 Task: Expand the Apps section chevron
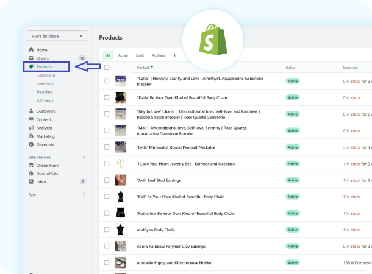(x=84, y=194)
